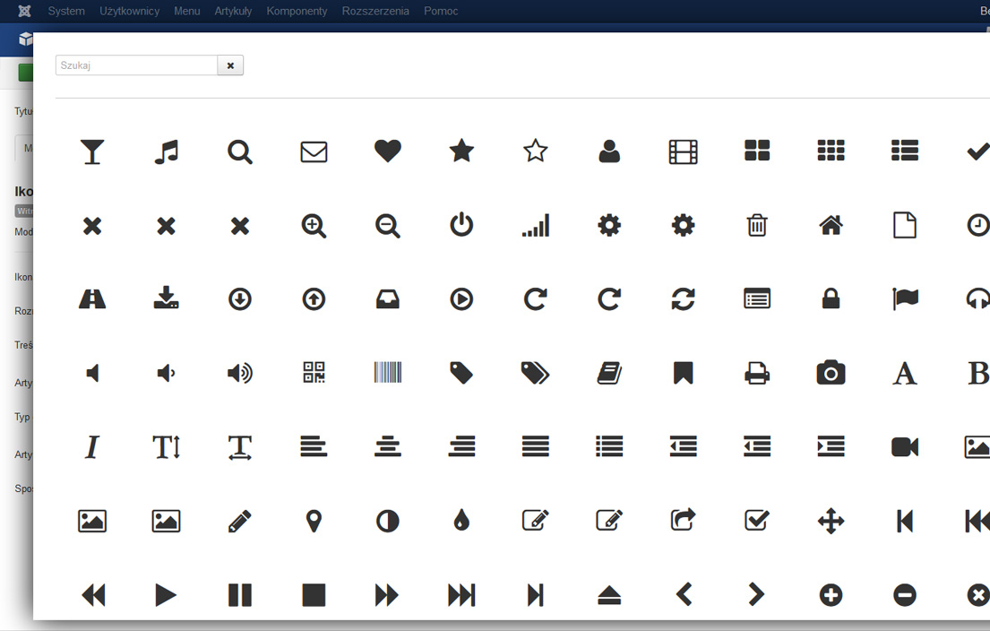The image size is (990, 631).
Task: Choose the trash bin icon
Action: tap(757, 225)
